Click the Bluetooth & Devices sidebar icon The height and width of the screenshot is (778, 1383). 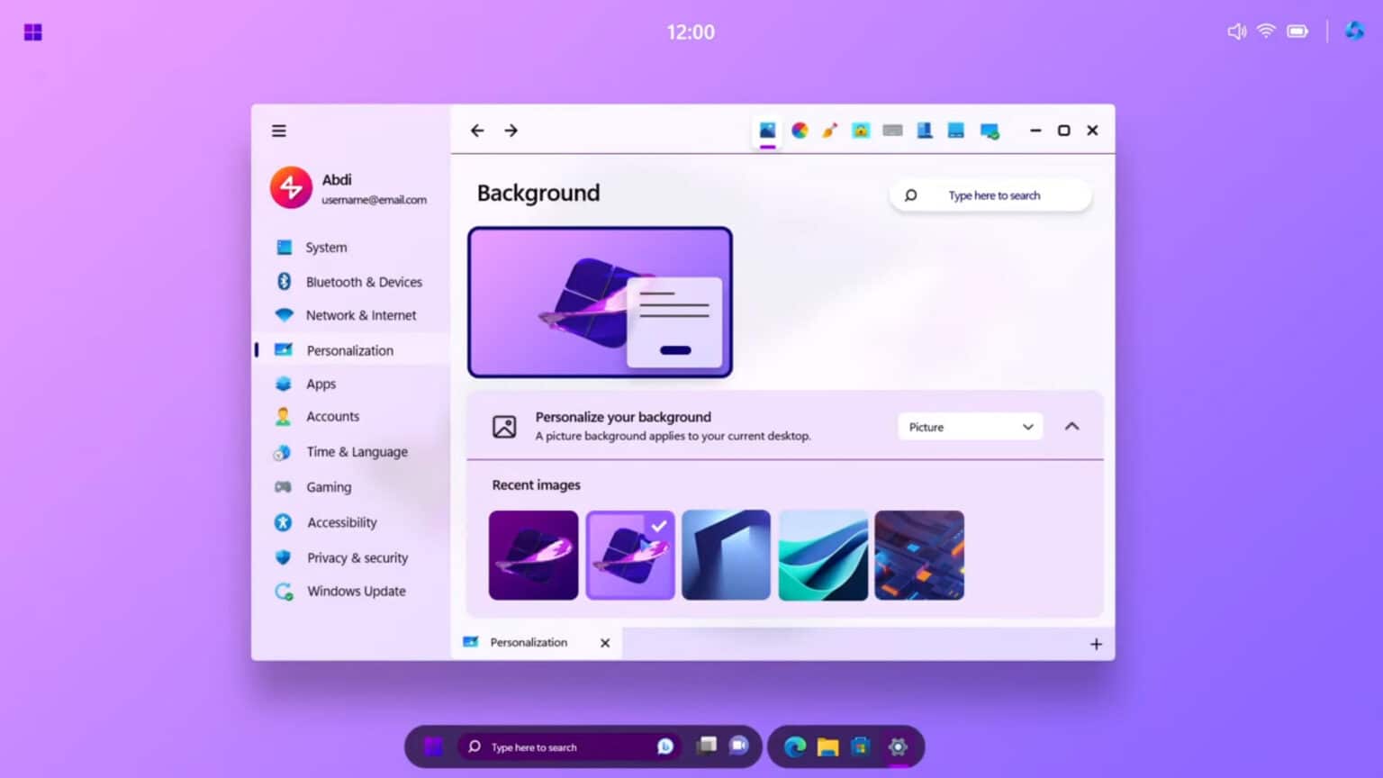(x=284, y=281)
